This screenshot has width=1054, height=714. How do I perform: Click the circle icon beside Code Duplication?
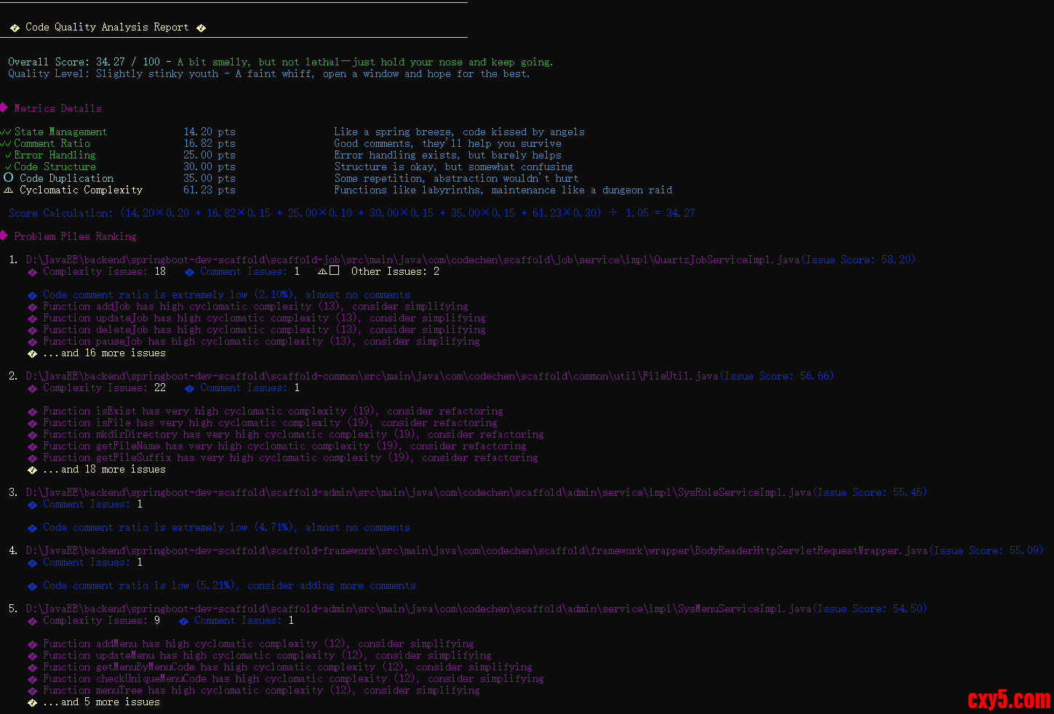click(8, 178)
